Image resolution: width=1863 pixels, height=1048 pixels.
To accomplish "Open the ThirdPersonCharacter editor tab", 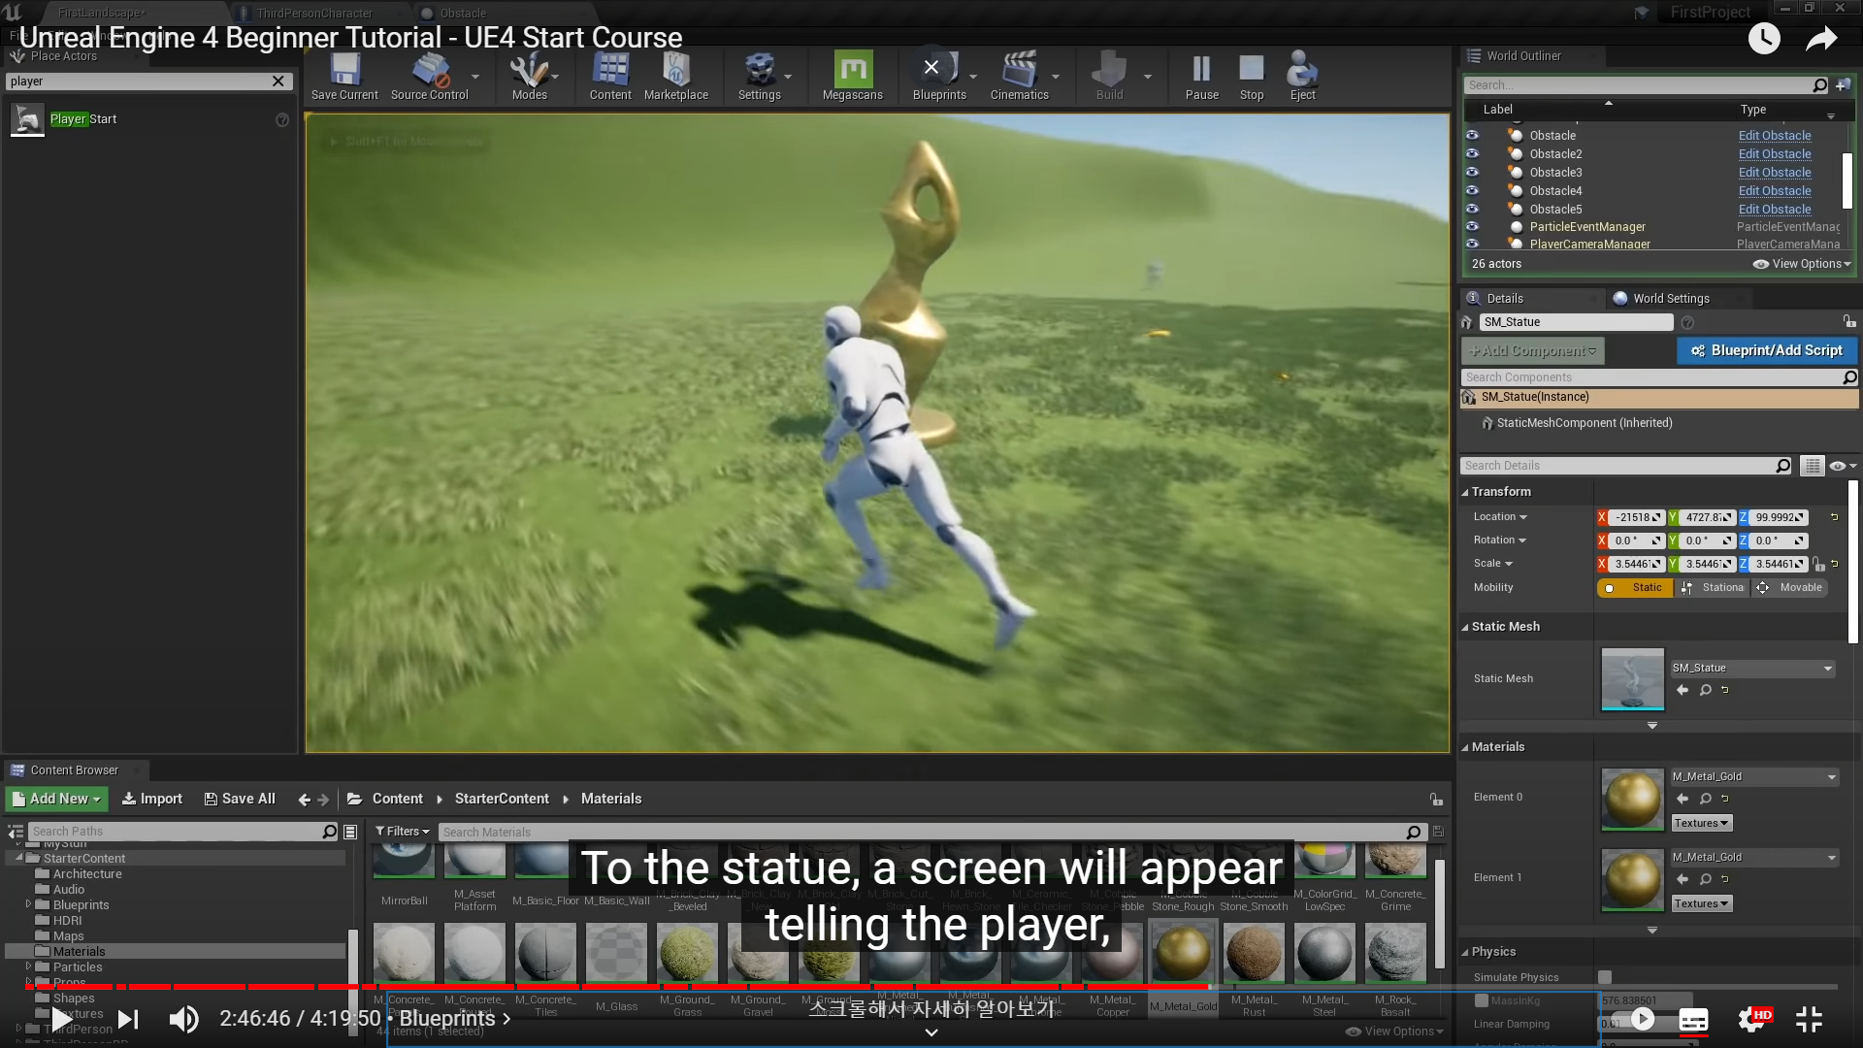I will [x=313, y=13].
